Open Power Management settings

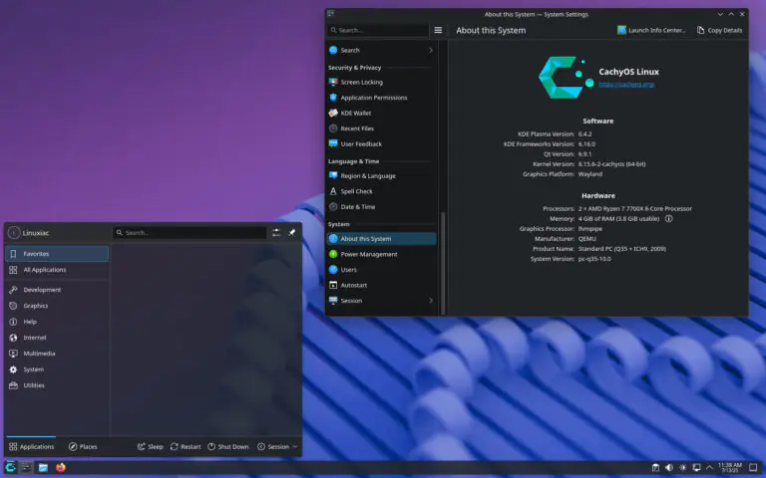point(368,254)
